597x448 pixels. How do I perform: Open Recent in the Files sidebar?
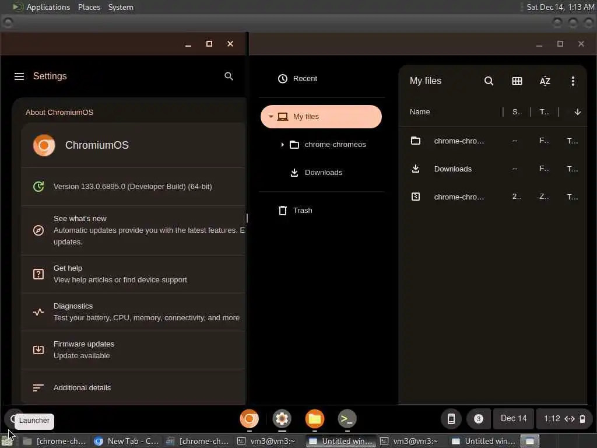(x=321, y=79)
